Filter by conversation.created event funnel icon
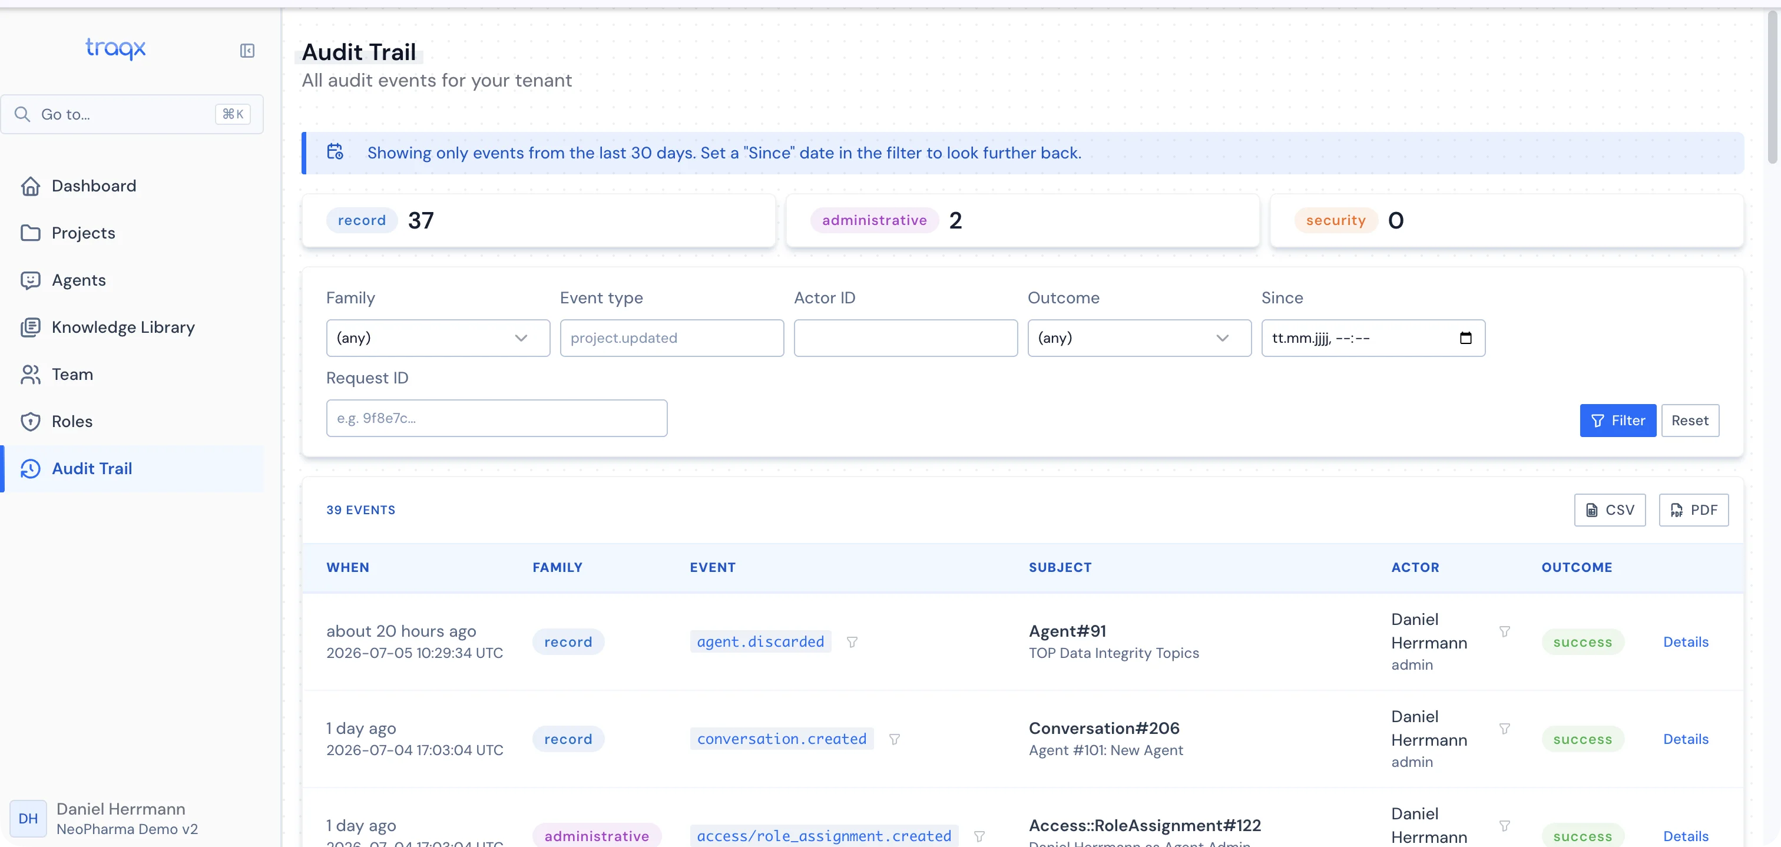This screenshot has height=847, width=1781. [894, 739]
